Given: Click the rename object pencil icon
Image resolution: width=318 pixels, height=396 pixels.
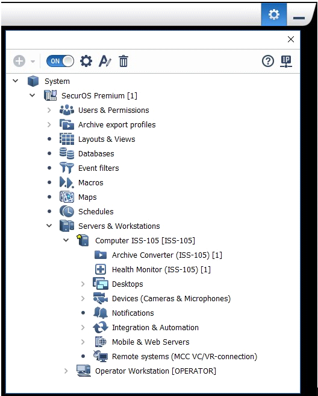Looking at the screenshot, I should (x=105, y=61).
